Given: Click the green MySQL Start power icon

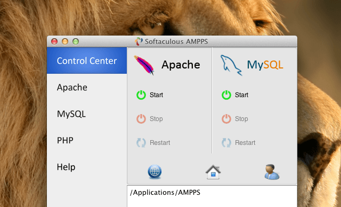Looking at the screenshot, I should pyautogui.click(x=226, y=95).
